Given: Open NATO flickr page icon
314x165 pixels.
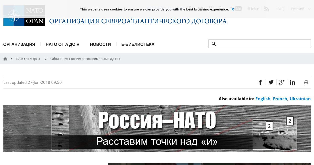Looking at the screenshot, I should coord(253,9).
